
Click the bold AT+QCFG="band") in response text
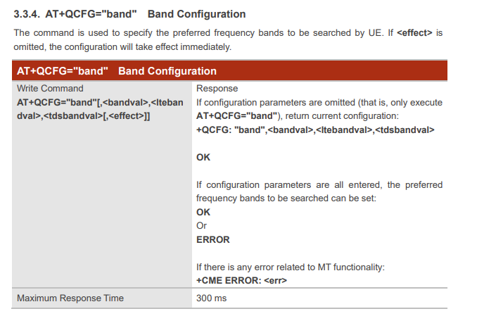[237, 116]
